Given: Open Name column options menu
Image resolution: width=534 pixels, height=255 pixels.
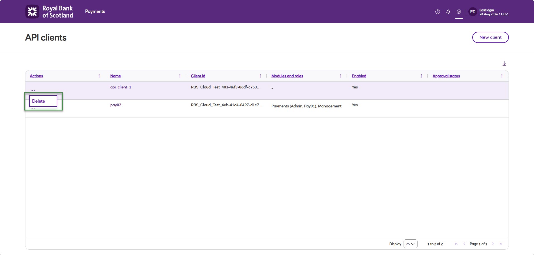Looking at the screenshot, I should point(180,76).
